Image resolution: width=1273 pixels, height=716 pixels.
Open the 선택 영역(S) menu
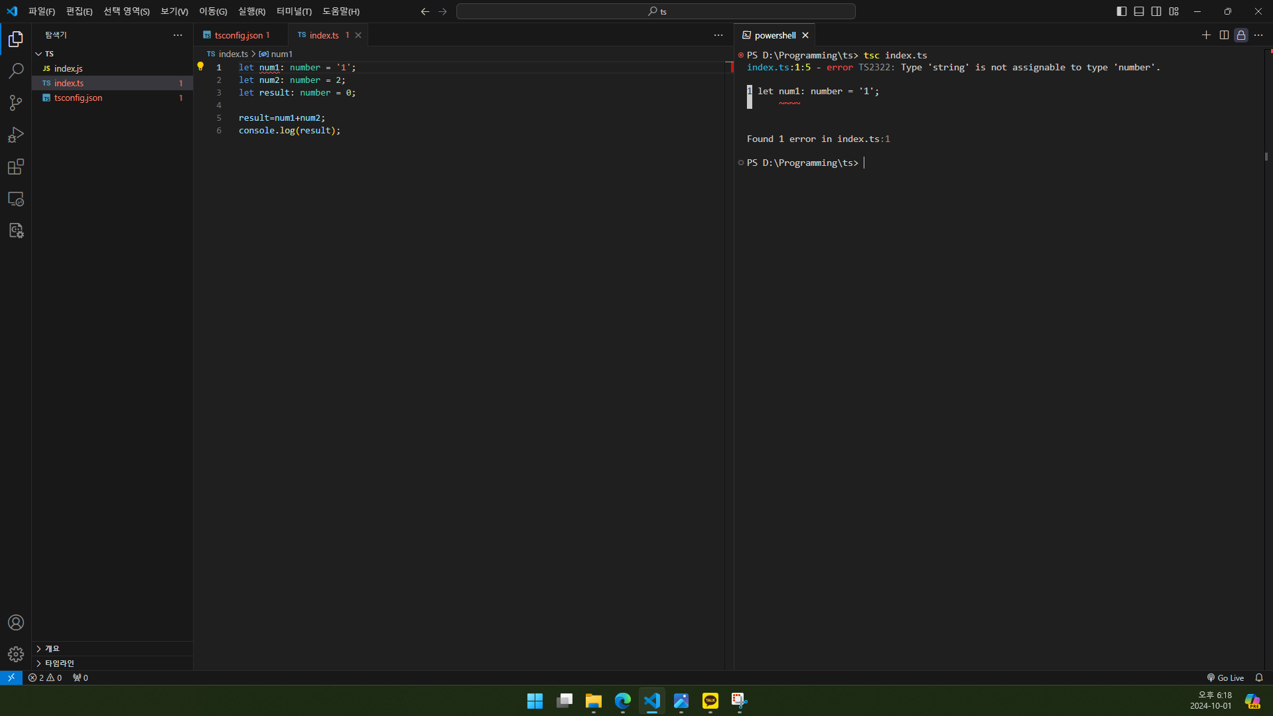click(126, 11)
